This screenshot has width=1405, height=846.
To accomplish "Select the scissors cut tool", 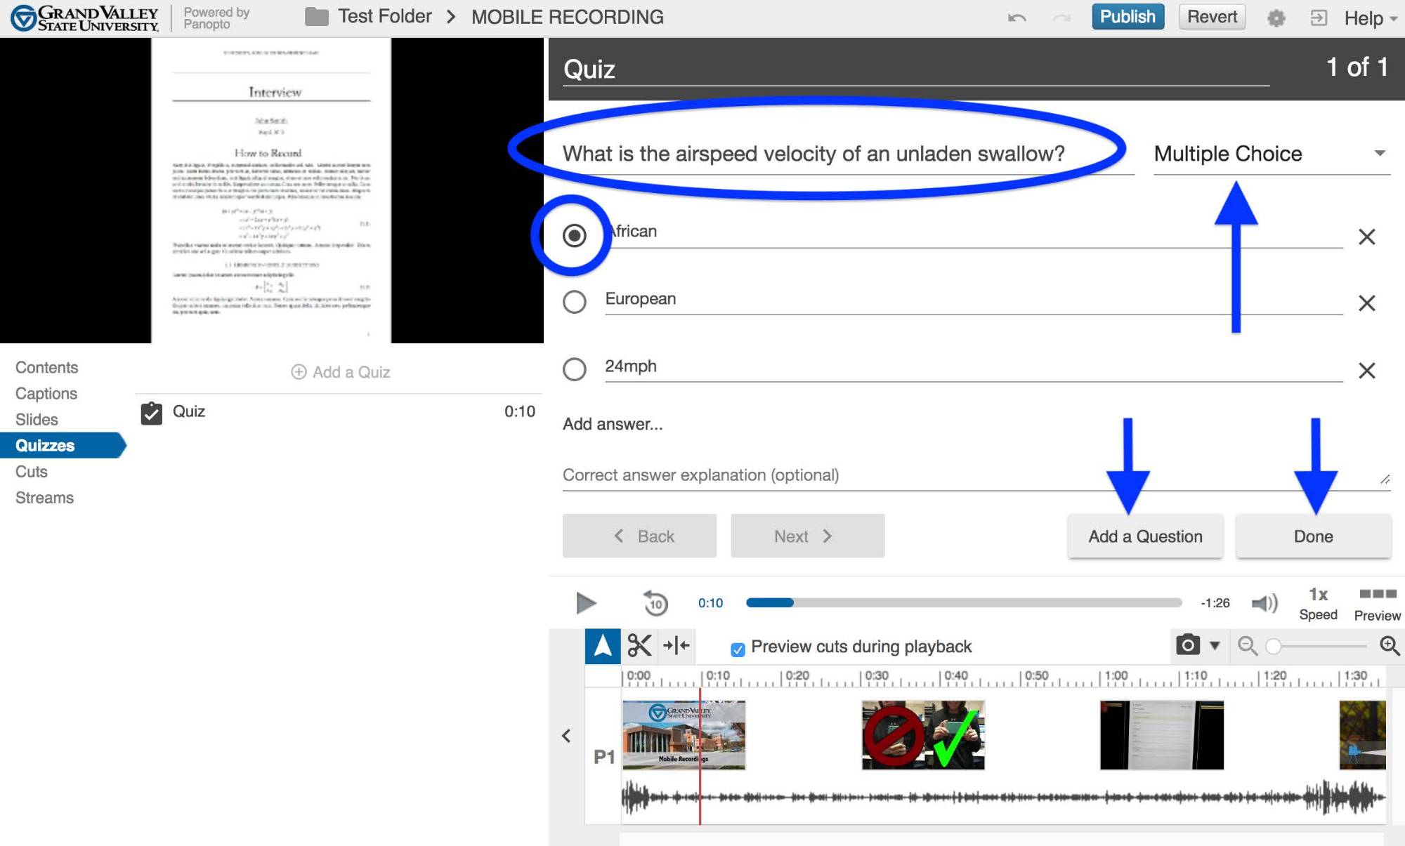I will tap(639, 645).
